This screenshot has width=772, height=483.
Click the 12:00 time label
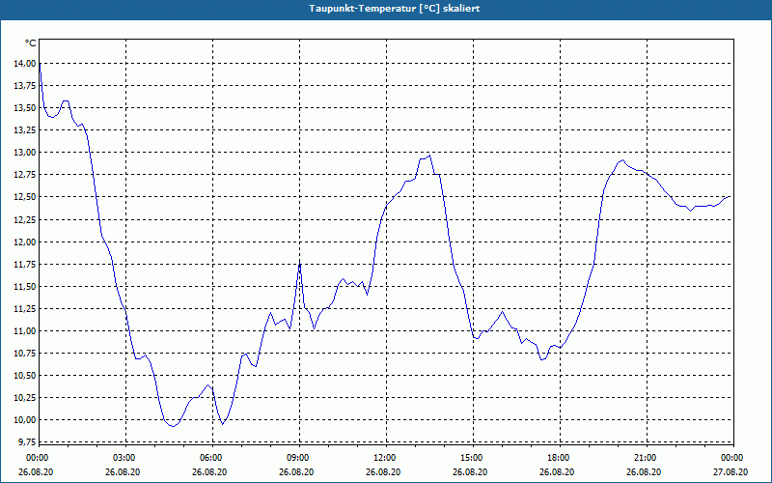pos(384,458)
